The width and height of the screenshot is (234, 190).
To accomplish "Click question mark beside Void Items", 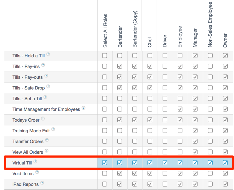I will point(37,172).
